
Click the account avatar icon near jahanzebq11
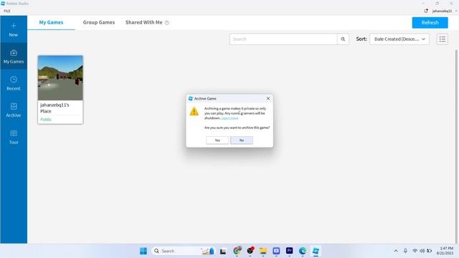426,11
